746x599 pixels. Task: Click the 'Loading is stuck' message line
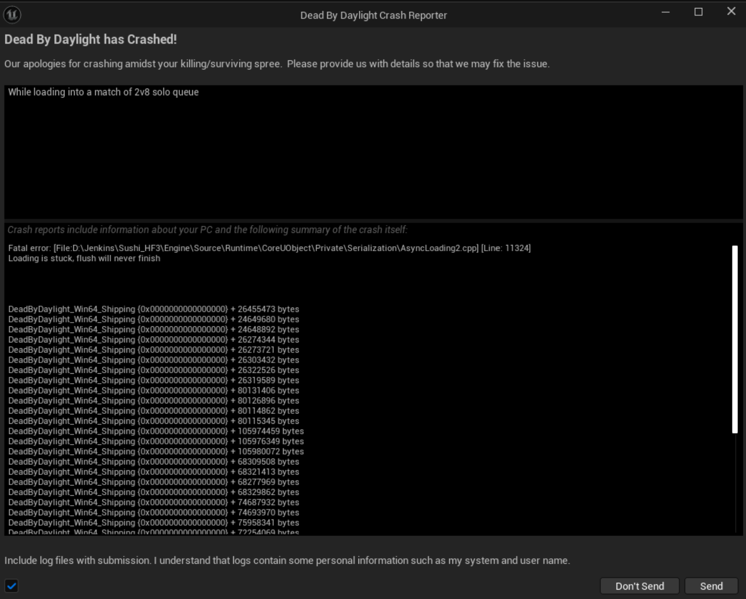[x=84, y=258]
